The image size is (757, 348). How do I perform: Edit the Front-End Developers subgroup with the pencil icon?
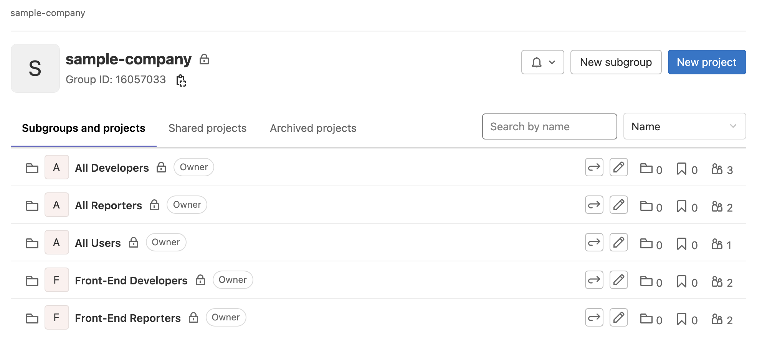click(619, 280)
